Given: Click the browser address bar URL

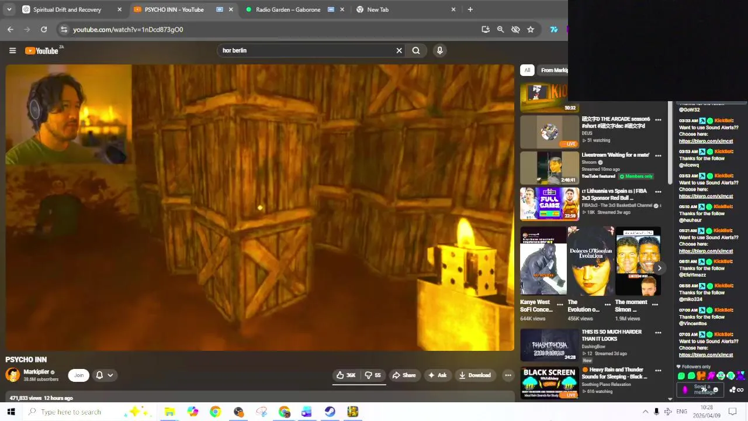Looking at the screenshot, I should coord(128,29).
